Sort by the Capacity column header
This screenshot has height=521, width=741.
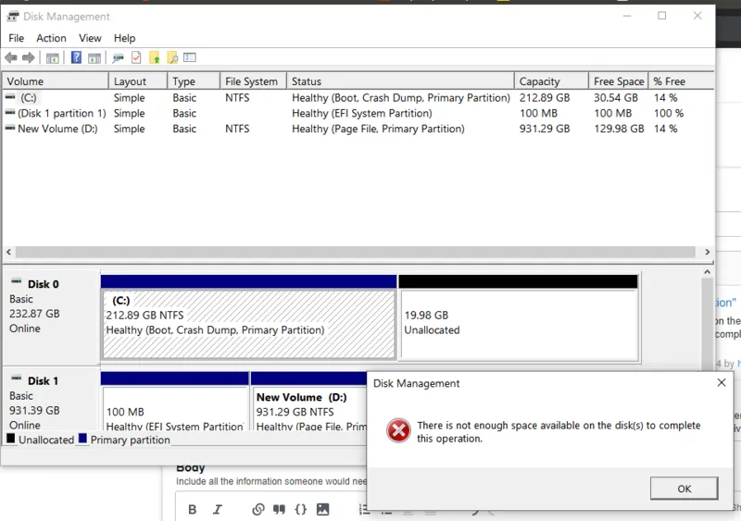point(551,81)
